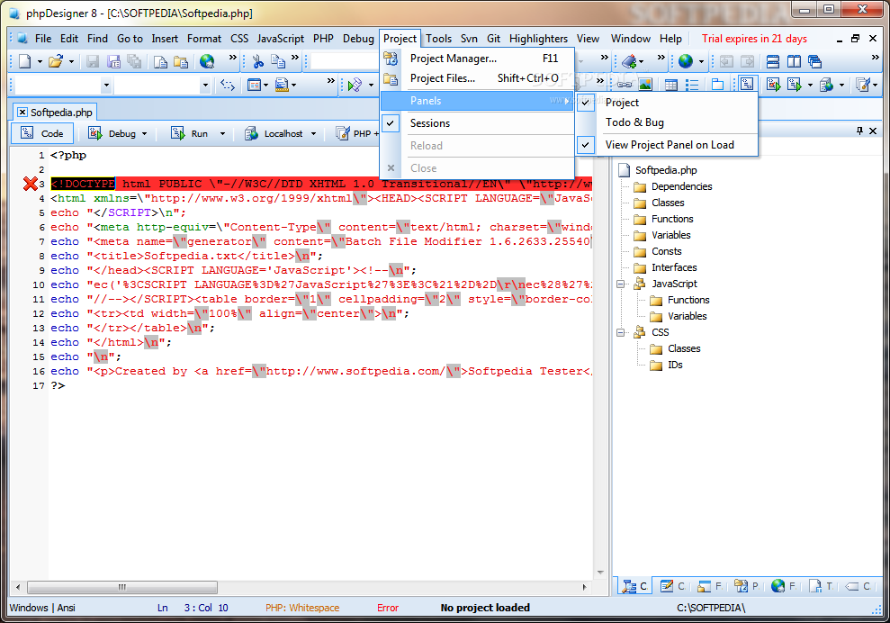The height and width of the screenshot is (623, 890).
Task: Click the Localhost button
Action: pos(275,133)
